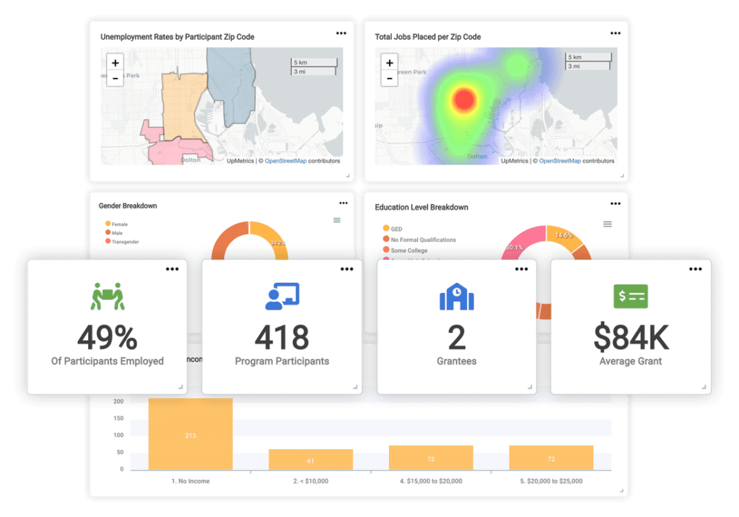Open three-dot menu on Gender Breakdown card

point(344,204)
